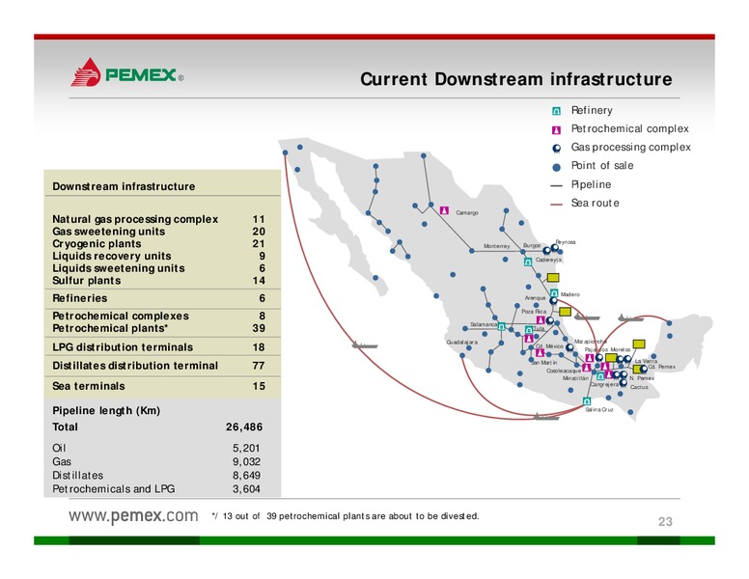Click value 15 for Sea terminals
Screen dimensions: 749x579
point(259,386)
